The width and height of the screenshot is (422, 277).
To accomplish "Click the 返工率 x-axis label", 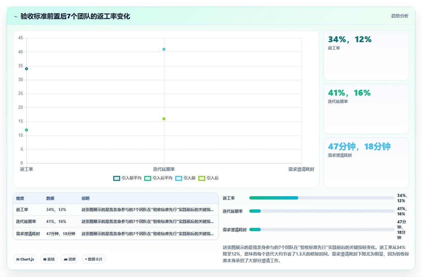I will (26, 169).
